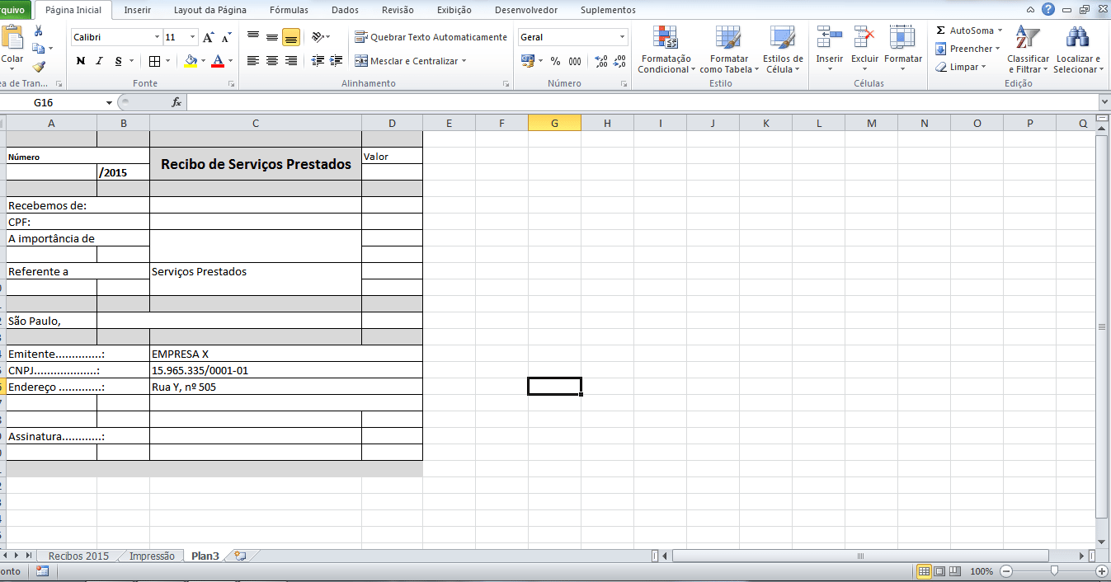This screenshot has height=582, width=1111.
Task: Open Mesclar e Centralizar dropdown arrow
Action: pos(464,61)
